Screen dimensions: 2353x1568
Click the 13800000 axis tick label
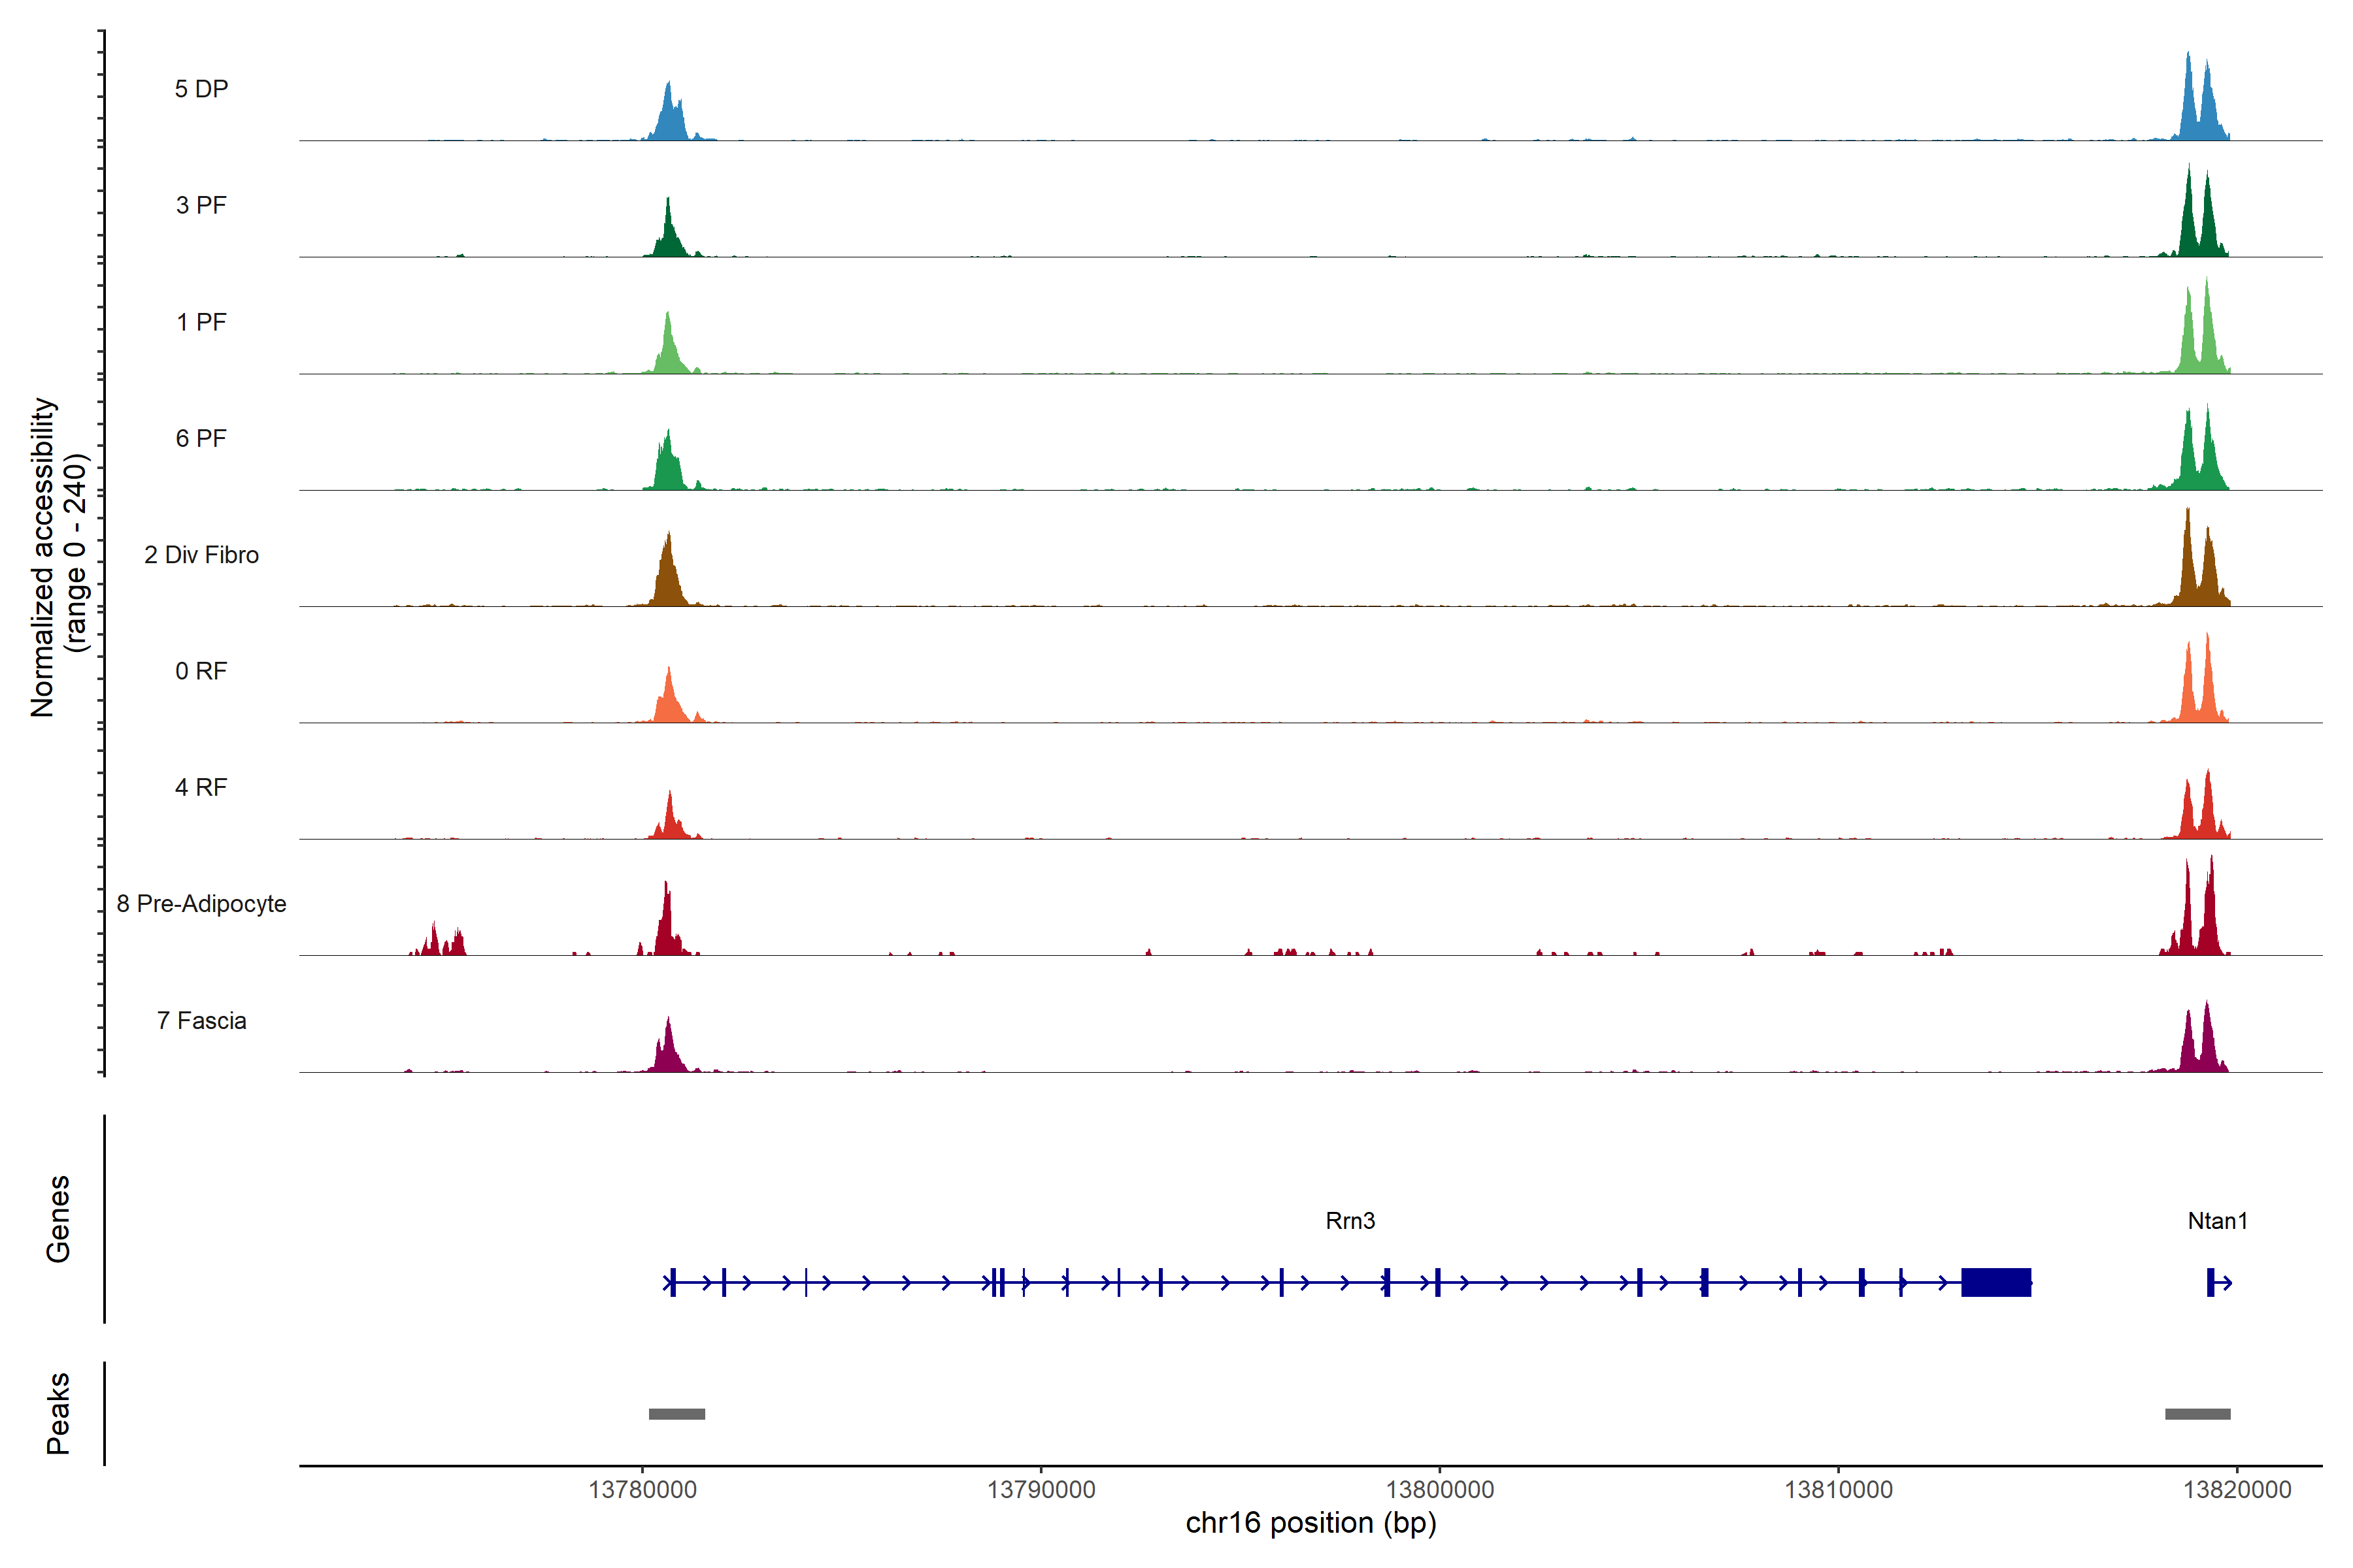coord(1440,1489)
